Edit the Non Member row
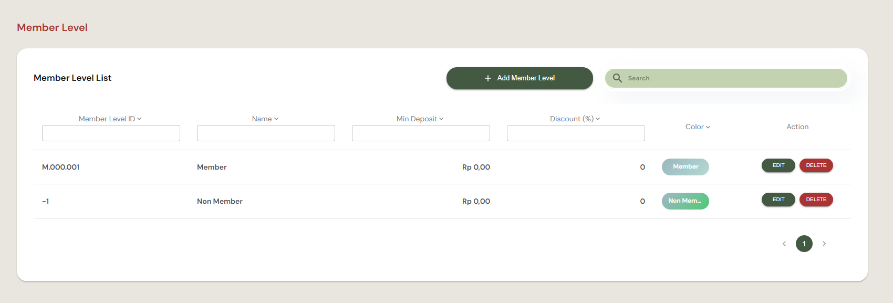The image size is (893, 303). (x=778, y=200)
